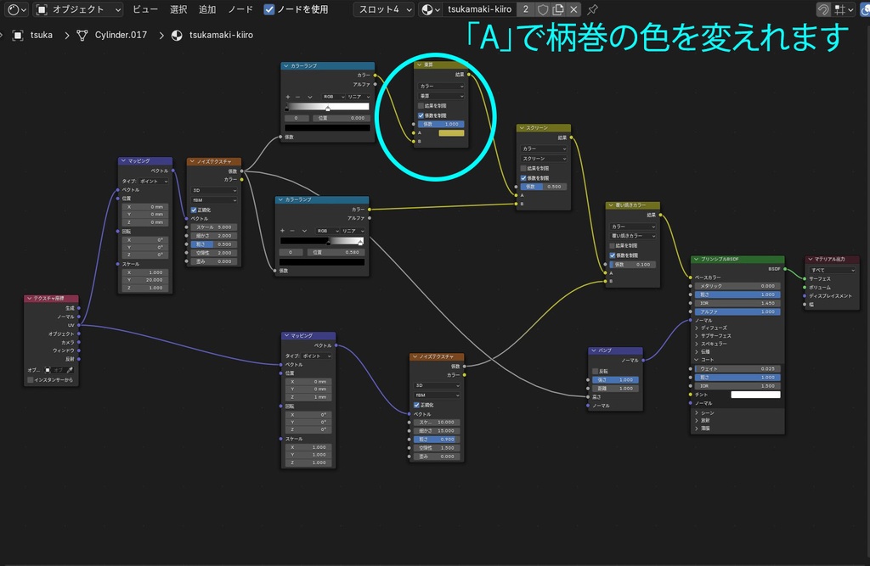
Task: Toggle 反転 checkbox in the バンプ node
Action: click(596, 371)
